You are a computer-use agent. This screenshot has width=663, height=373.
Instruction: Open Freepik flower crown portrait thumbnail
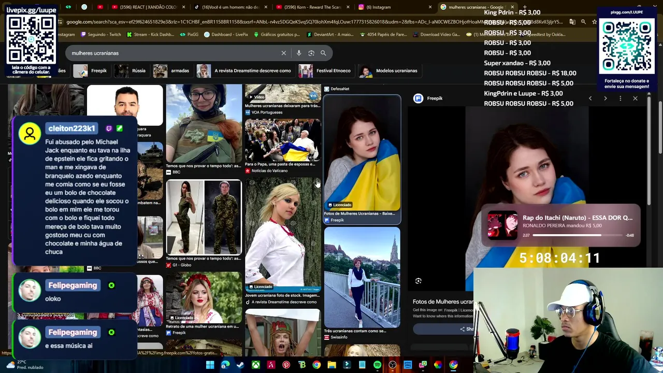[204, 297]
